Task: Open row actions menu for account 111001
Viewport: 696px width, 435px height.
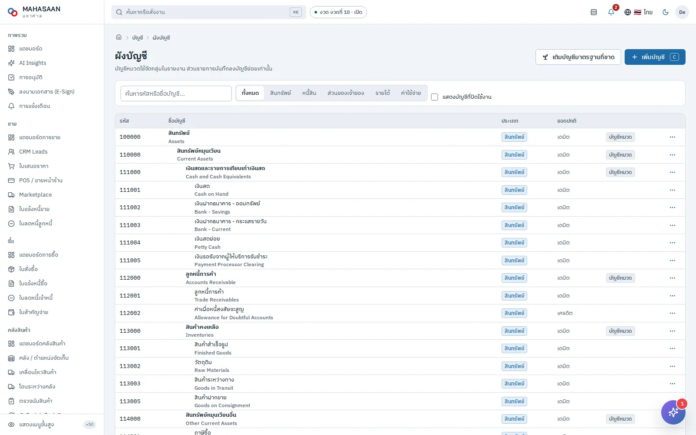Action: (x=673, y=190)
